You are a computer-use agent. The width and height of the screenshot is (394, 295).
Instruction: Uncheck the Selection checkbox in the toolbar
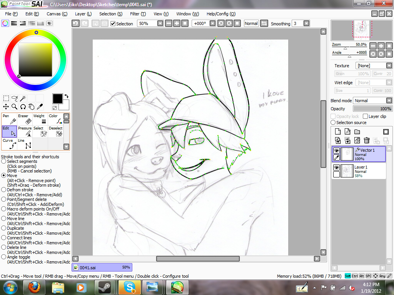pyautogui.click(x=113, y=24)
